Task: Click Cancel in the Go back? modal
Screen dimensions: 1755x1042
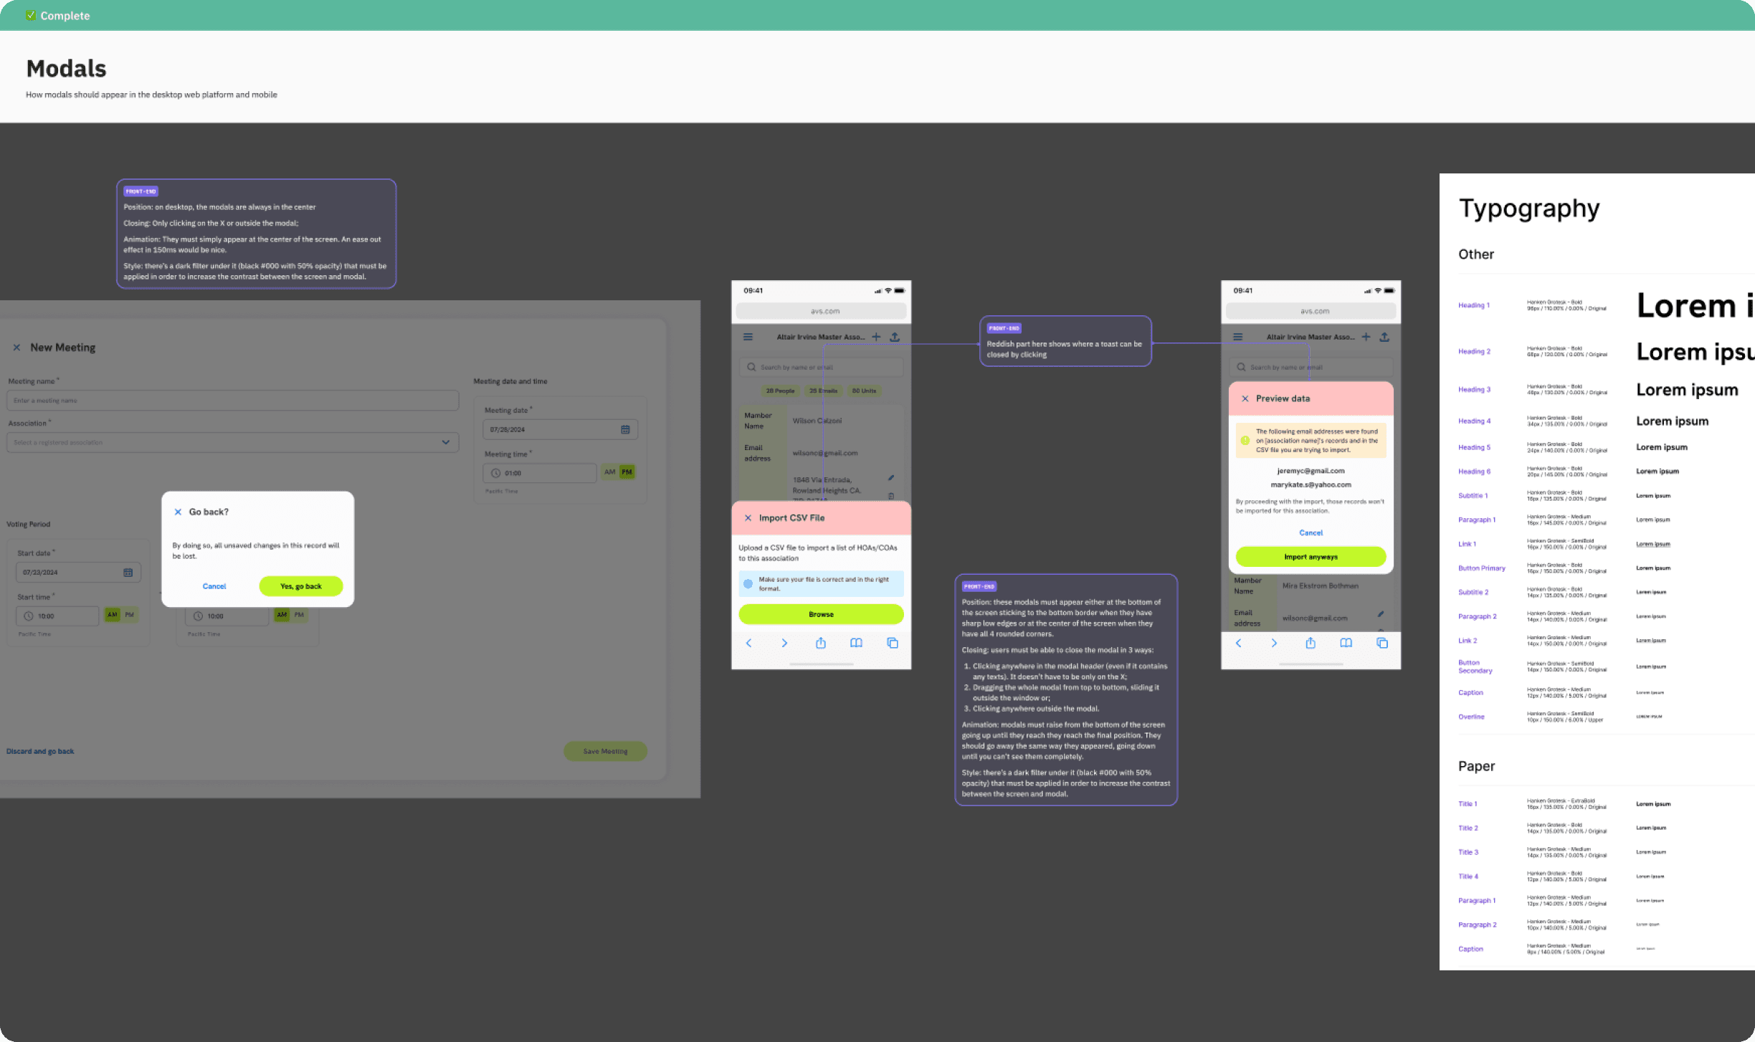Action: [x=214, y=586]
